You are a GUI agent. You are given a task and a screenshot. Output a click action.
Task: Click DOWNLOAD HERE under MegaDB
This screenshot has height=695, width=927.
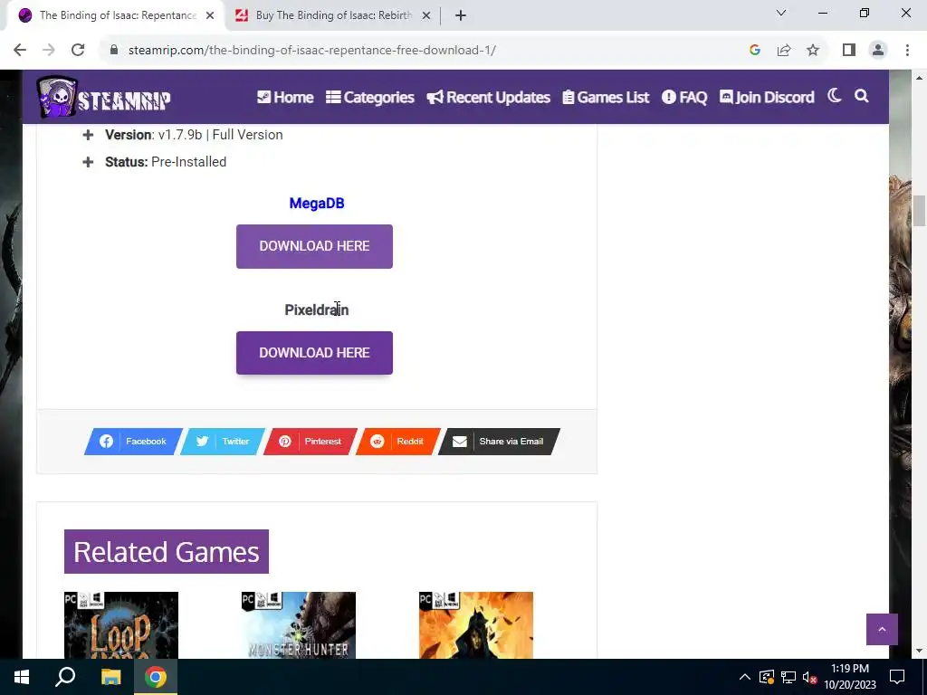314,246
